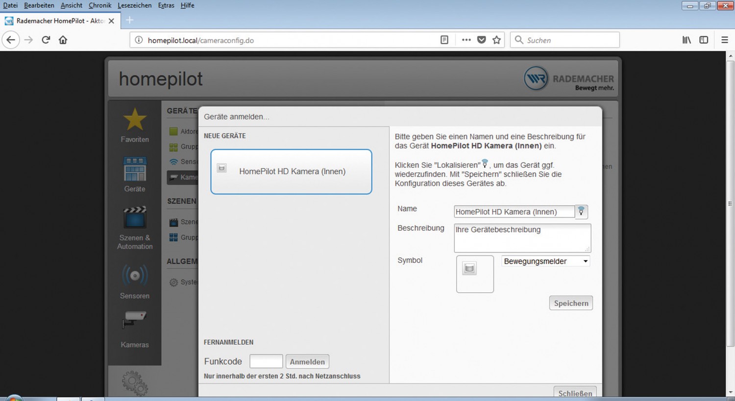Open page actions three-dot menu
The height and width of the screenshot is (401, 735).
click(466, 40)
